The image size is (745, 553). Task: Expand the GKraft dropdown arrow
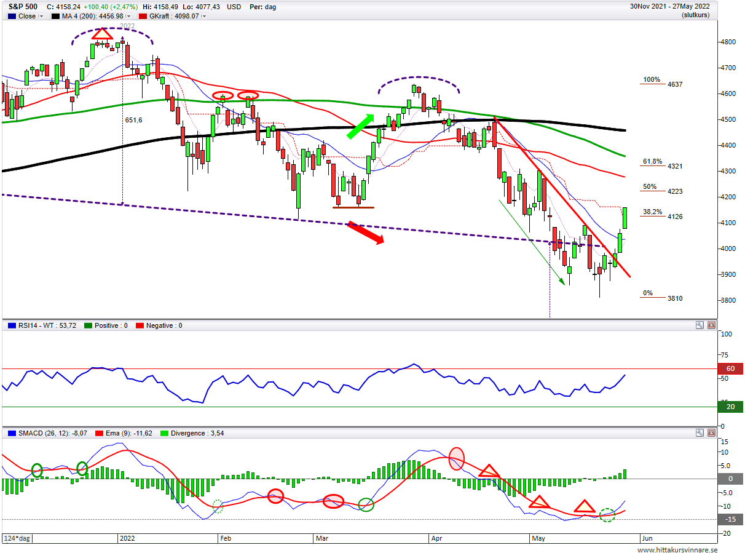203,16
